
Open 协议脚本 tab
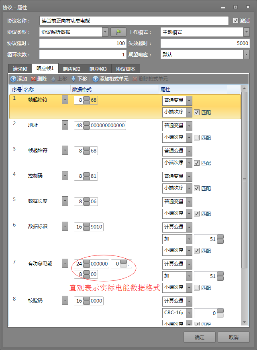[126, 69]
